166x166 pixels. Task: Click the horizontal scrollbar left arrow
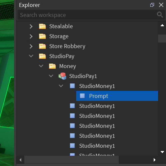20,160
